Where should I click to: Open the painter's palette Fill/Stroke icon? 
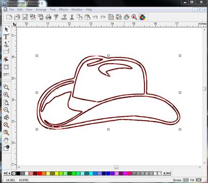(126, 17)
